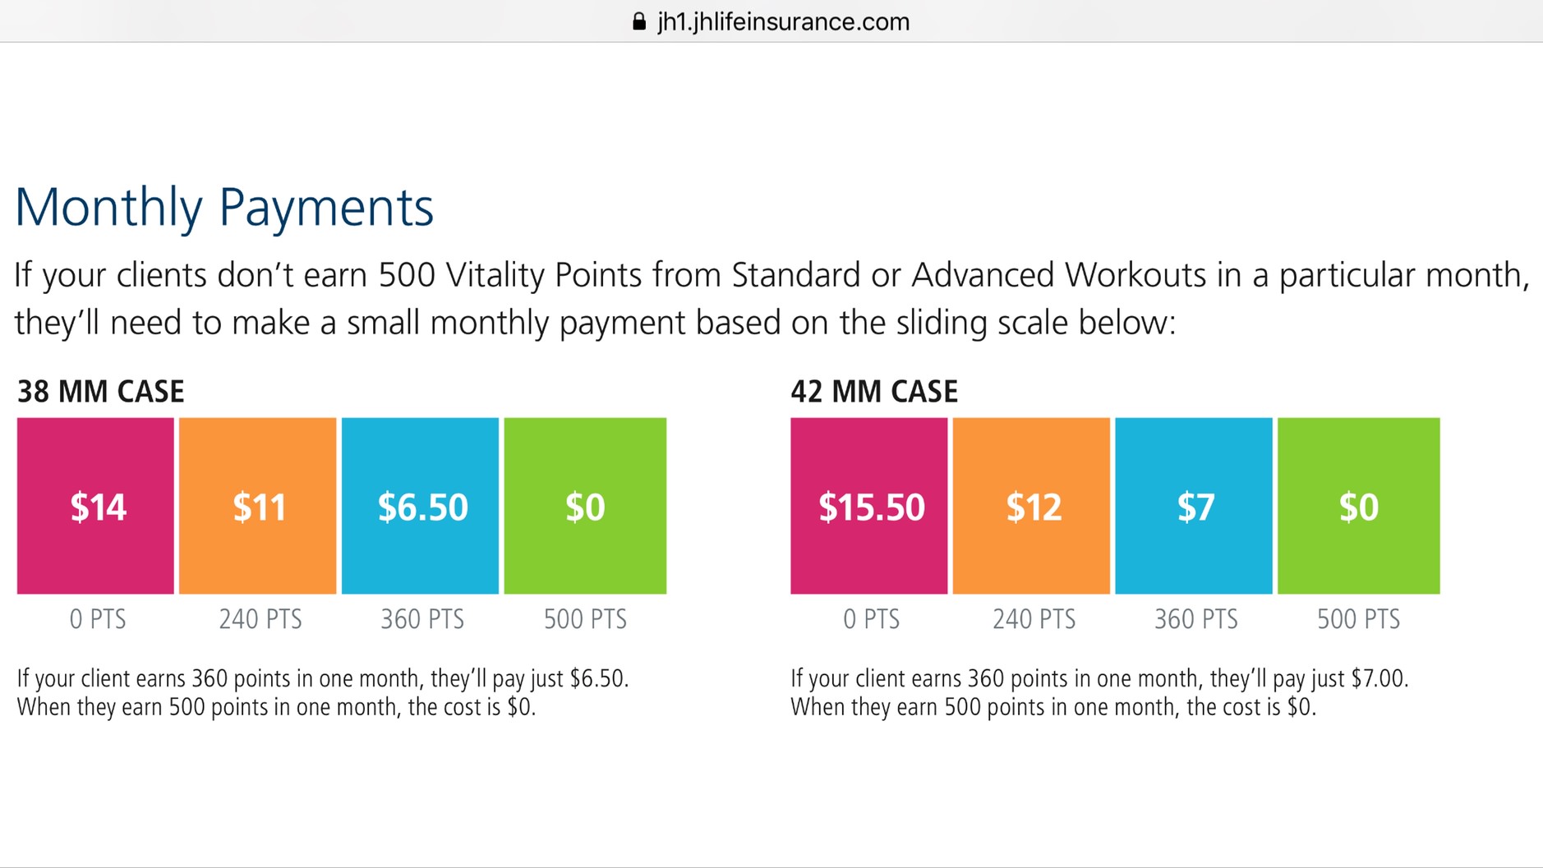Image resolution: width=1543 pixels, height=868 pixels.
Task: Click the 0 PTS label under 42 MM
Action: (x=872, y=619)
